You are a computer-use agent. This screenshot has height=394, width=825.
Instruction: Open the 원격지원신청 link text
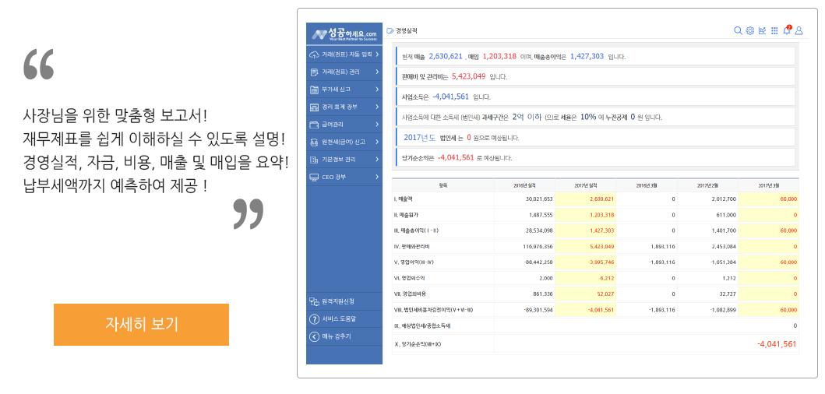tap(338, 301)
